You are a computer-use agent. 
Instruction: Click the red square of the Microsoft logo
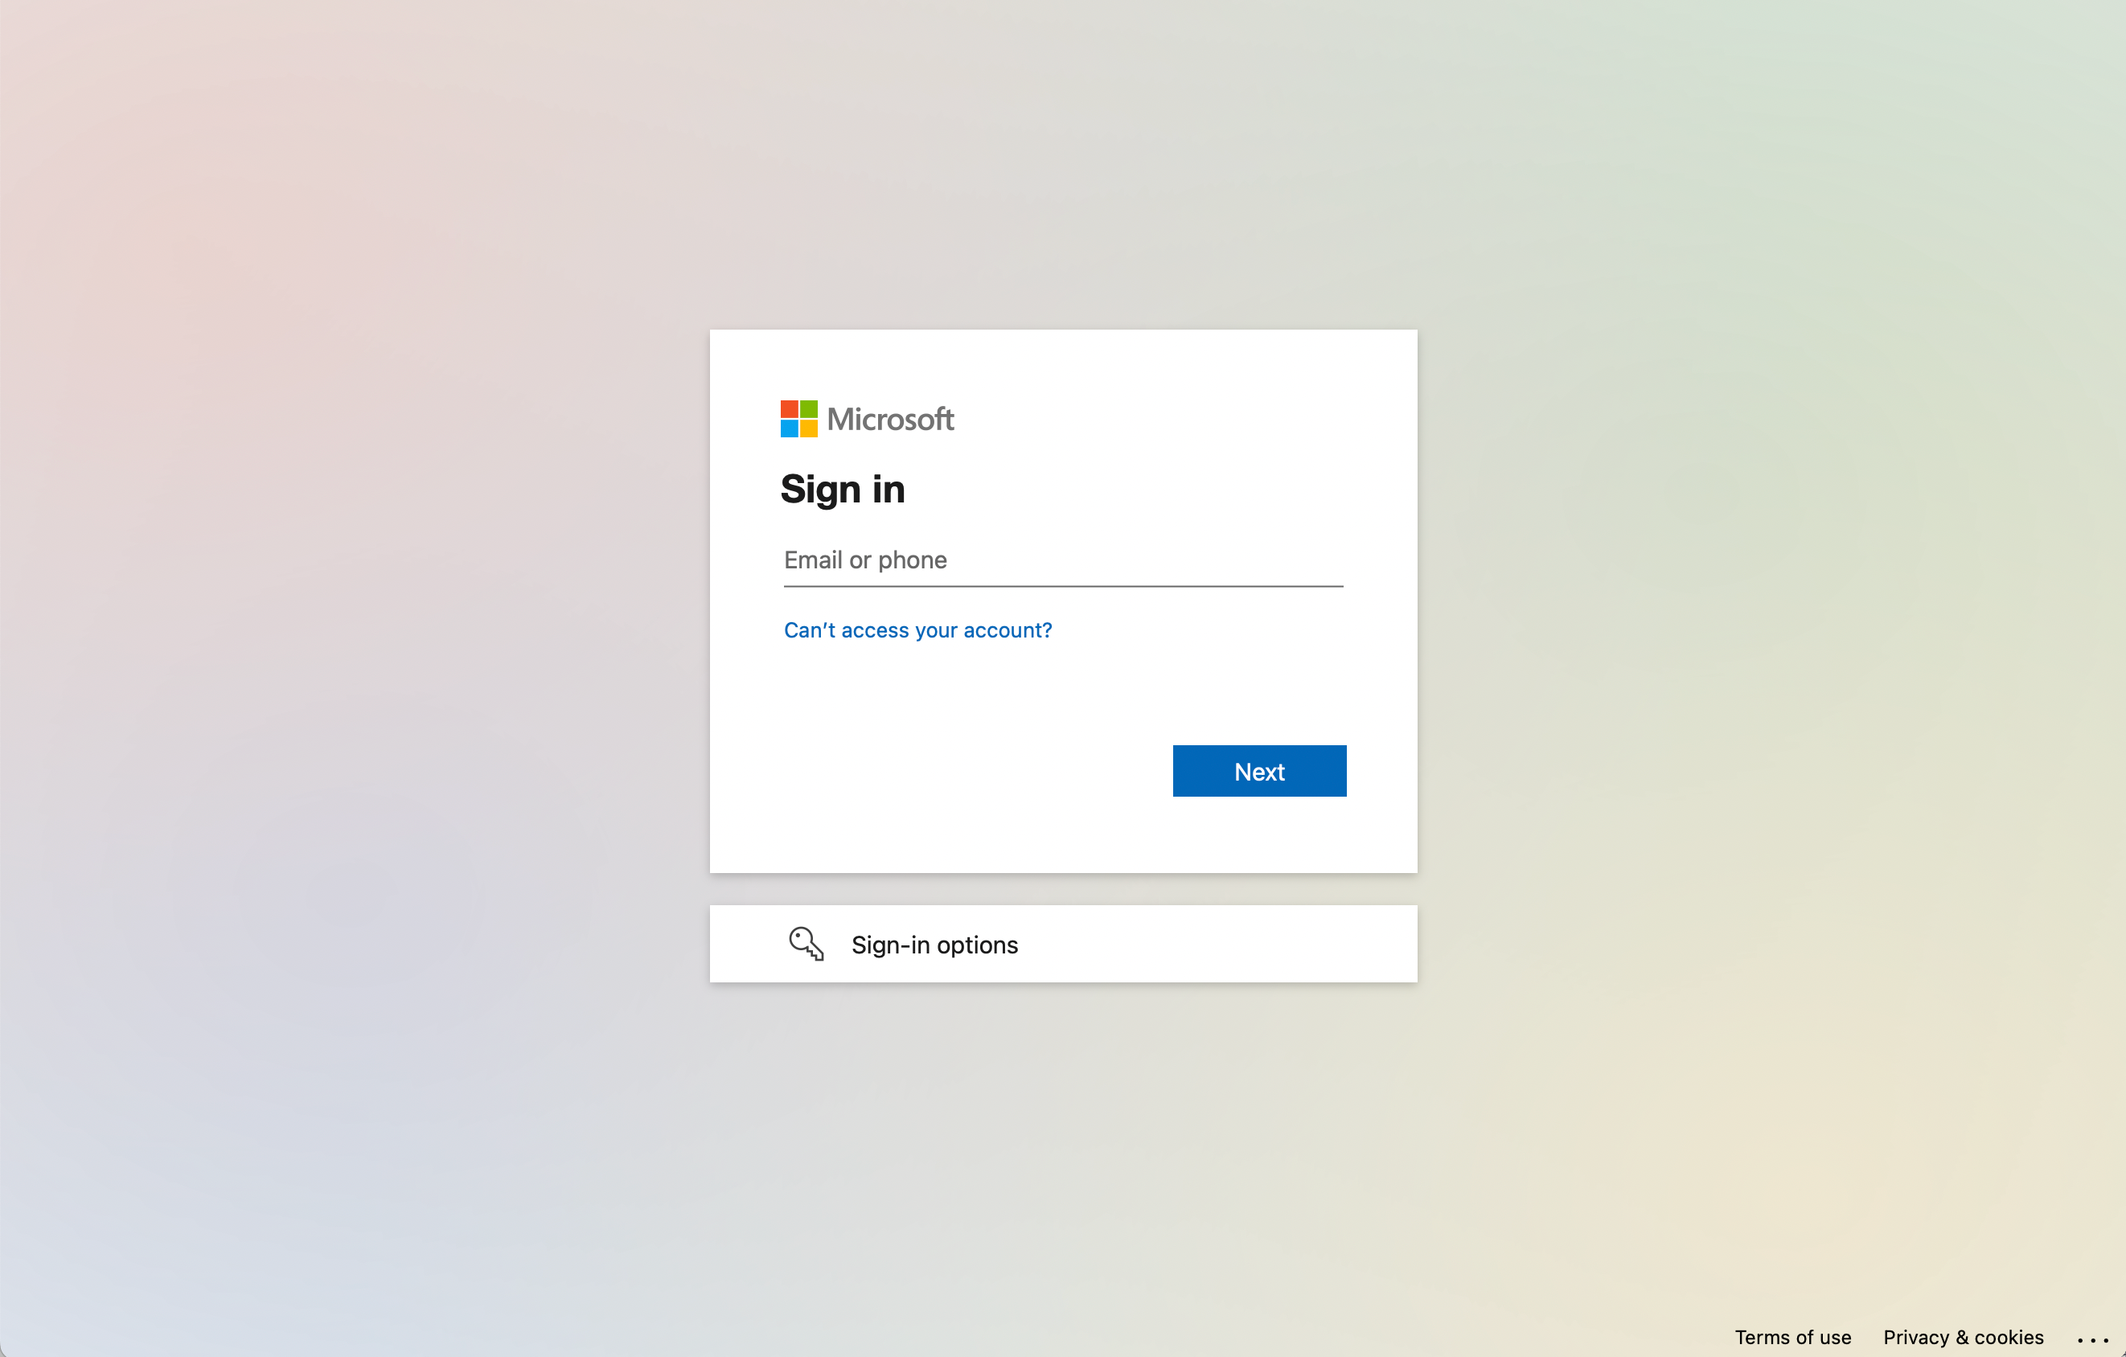click(x=790, y=408)
